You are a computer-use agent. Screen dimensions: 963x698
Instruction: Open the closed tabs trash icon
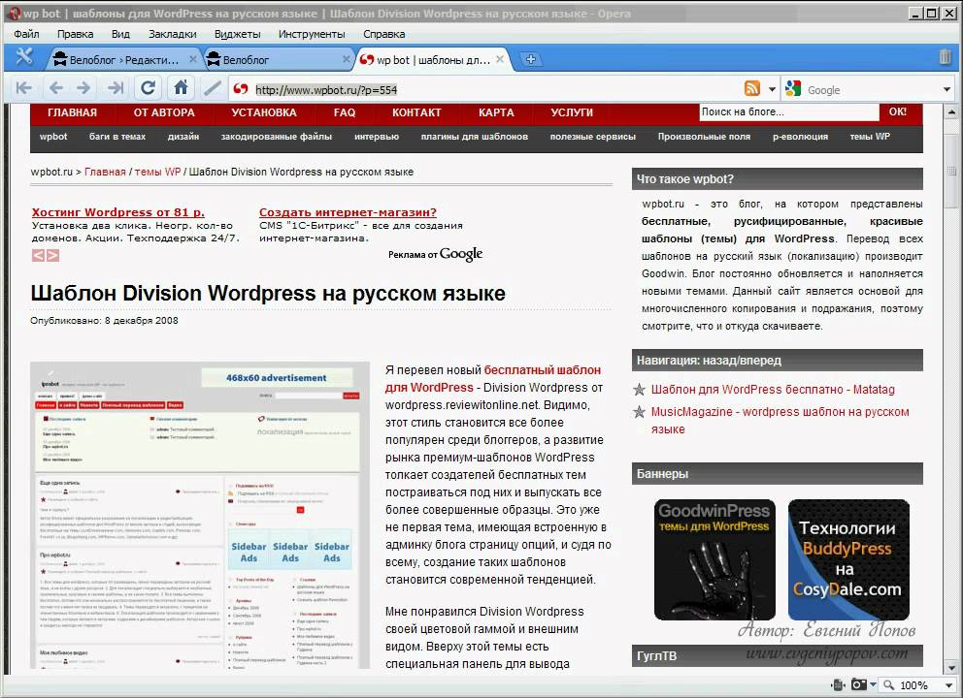pyautogui.click(x=945, y=57)
